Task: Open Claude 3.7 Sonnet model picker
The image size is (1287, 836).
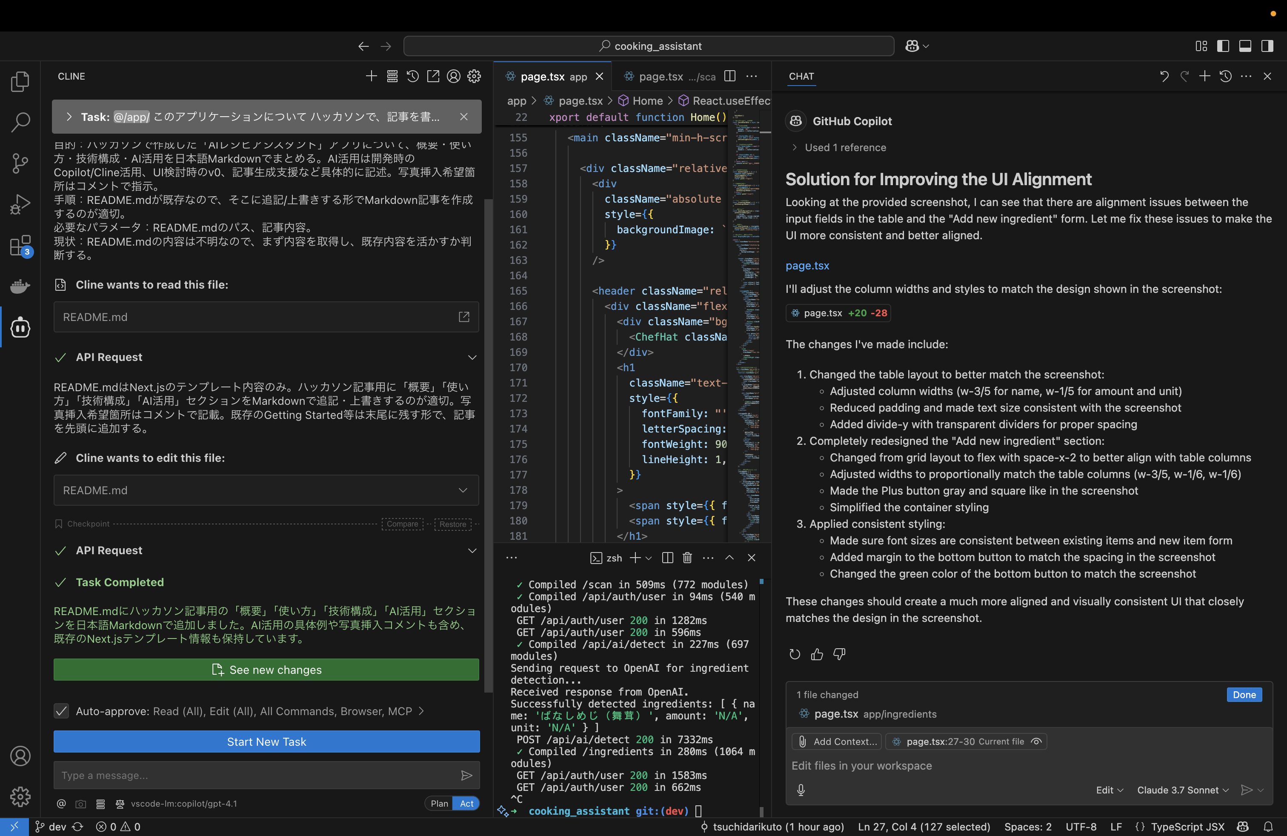Action: pos(1183,790)
